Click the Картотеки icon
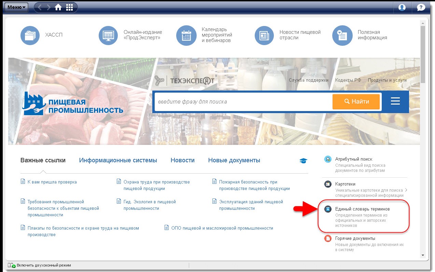Viewport: 435px width, 272px height. click(x=328, y=184)
